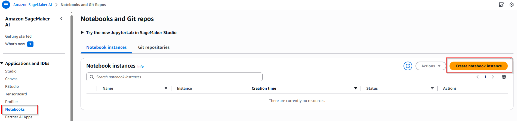
Task: Click Create notebook instance button
Action: tap(479, 66)
